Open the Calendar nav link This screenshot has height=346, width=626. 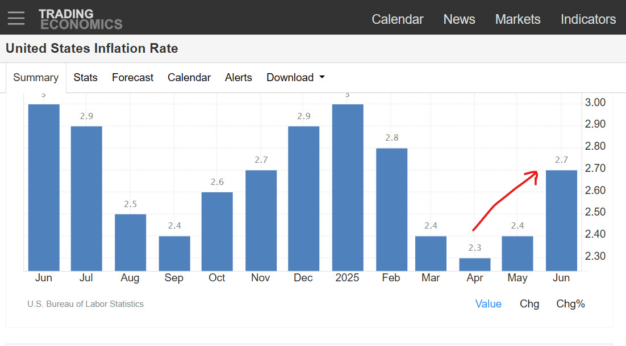tap(397, 19)
